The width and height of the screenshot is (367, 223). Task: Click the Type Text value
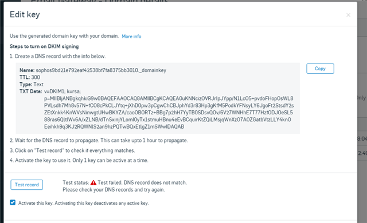click(38, 84)
